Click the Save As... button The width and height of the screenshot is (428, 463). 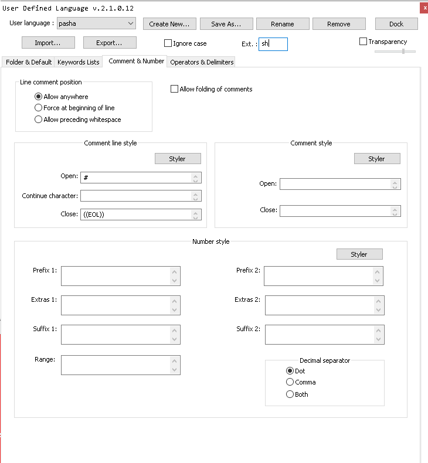[226, 24]
